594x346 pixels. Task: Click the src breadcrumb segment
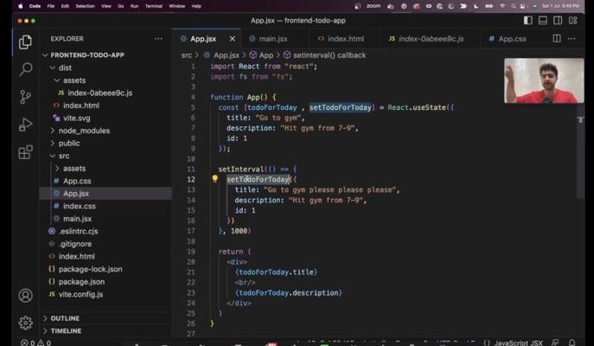tap(187, 55)
